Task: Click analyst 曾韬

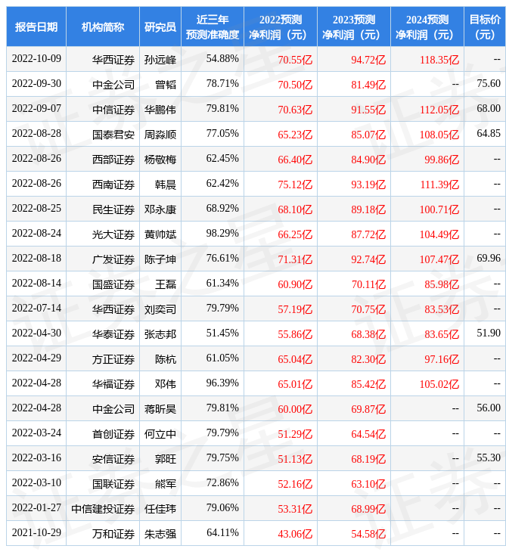Action: (166, 85)
